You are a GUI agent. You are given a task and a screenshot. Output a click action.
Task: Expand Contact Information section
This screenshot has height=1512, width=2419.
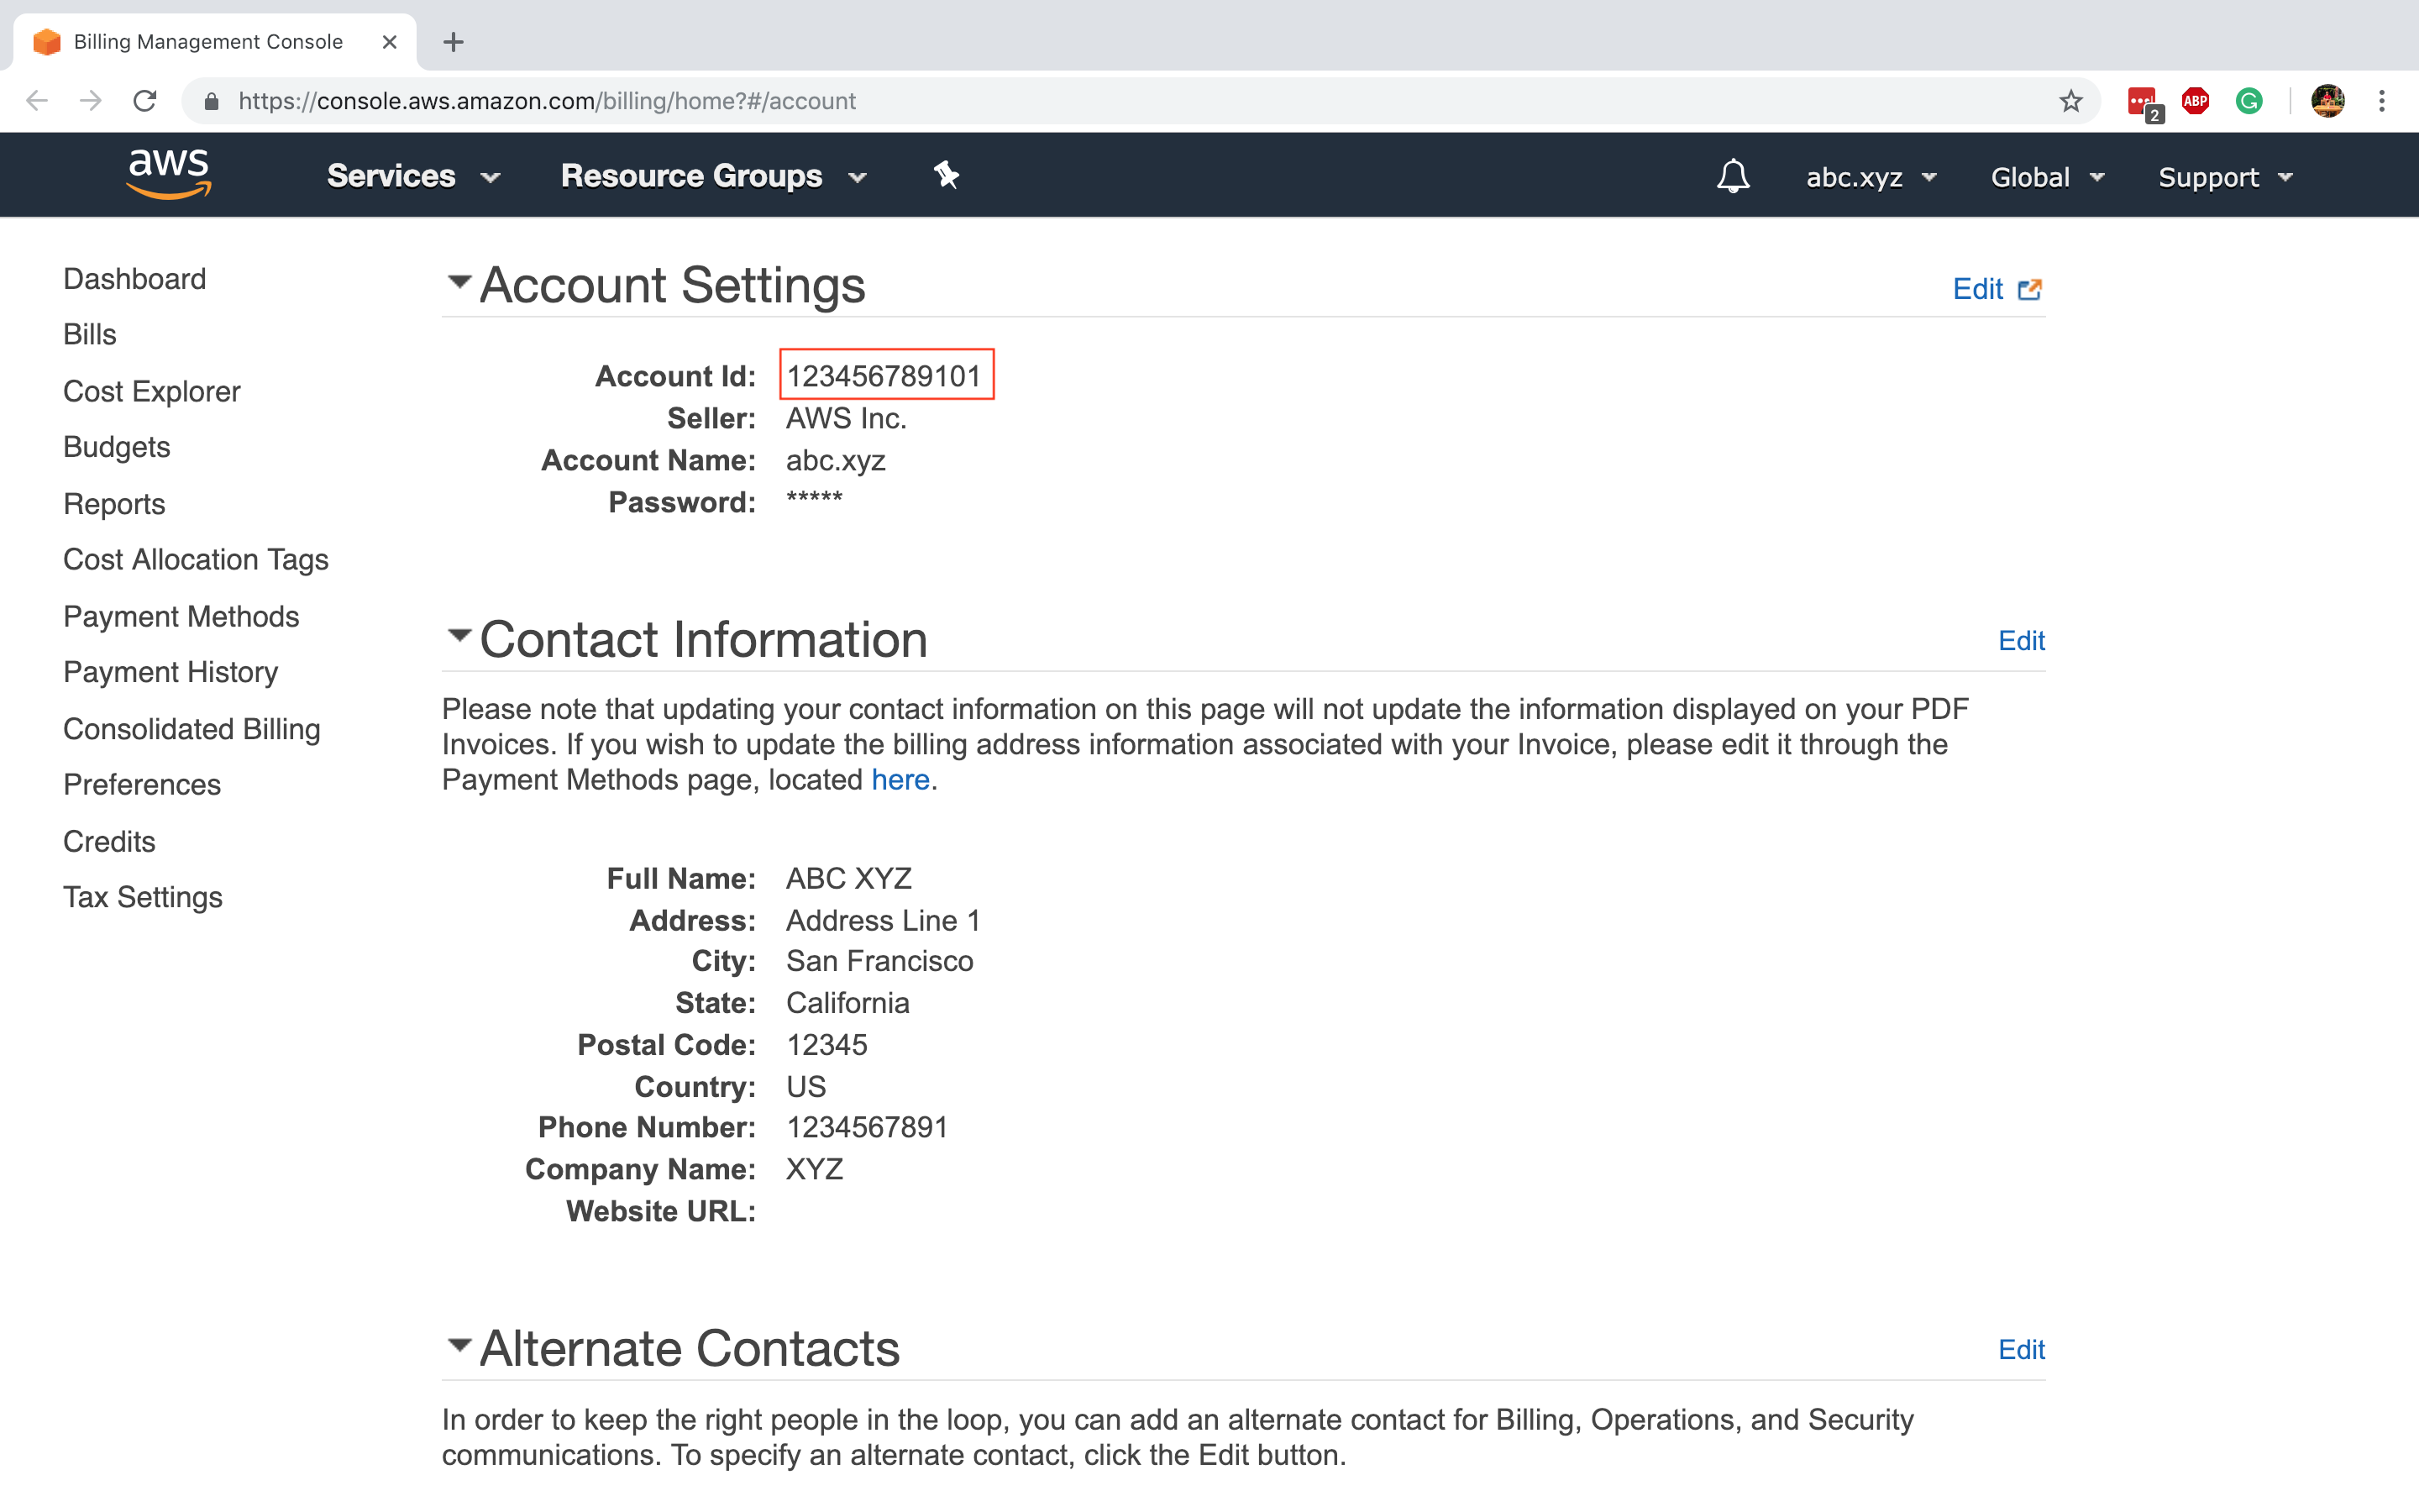click(x=458, y=638)
